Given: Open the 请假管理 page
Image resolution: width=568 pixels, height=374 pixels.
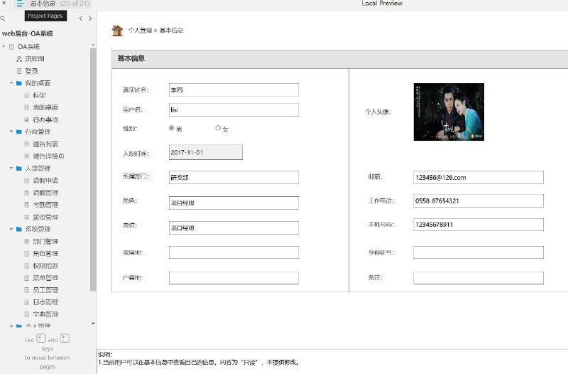Looking at the screenshot, I should (45, 193).
